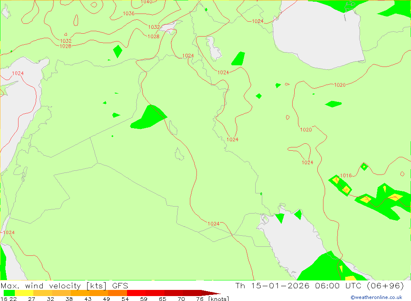The height and width of the screenshot is (301, 411).
Task: Click the '1040' isobar pressure label
Action: point(147,2)
